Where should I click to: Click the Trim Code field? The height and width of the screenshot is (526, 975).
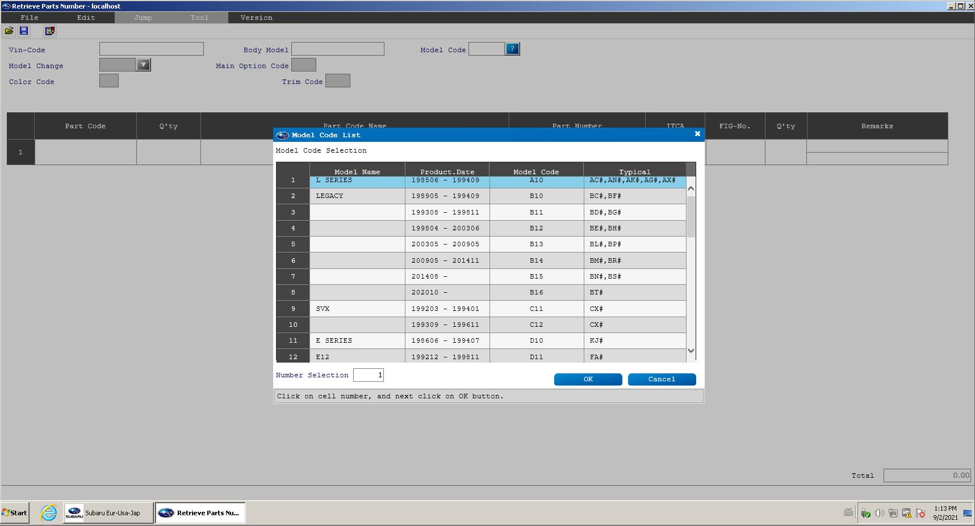338,81
